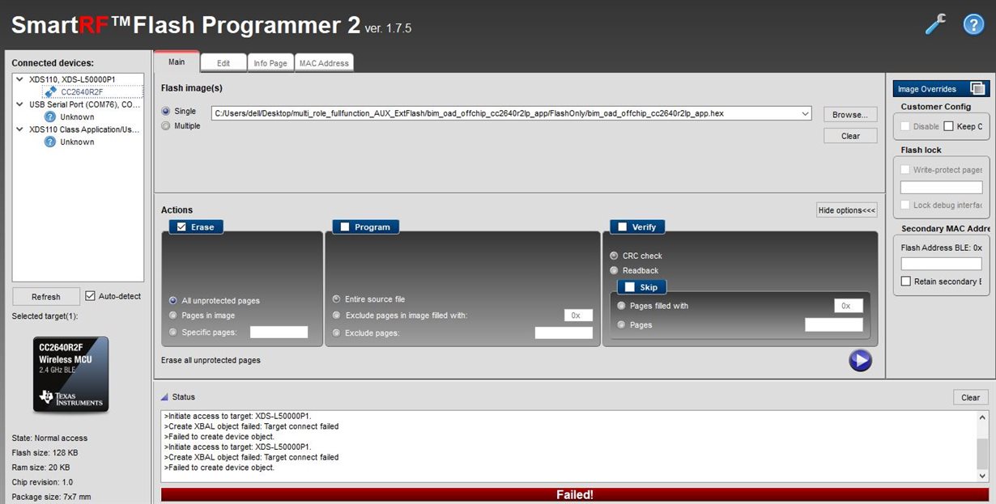Toggle the Verify action checkbox

pyautogui.click(x=622, y=227)
